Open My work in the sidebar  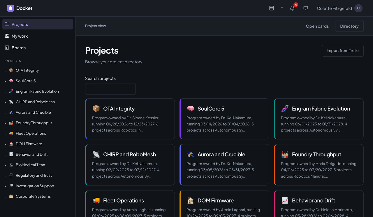38,36
